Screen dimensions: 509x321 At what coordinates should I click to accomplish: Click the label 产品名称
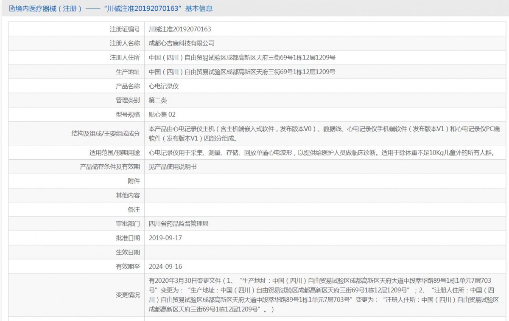pyautogui.click(x=128, y=86)
